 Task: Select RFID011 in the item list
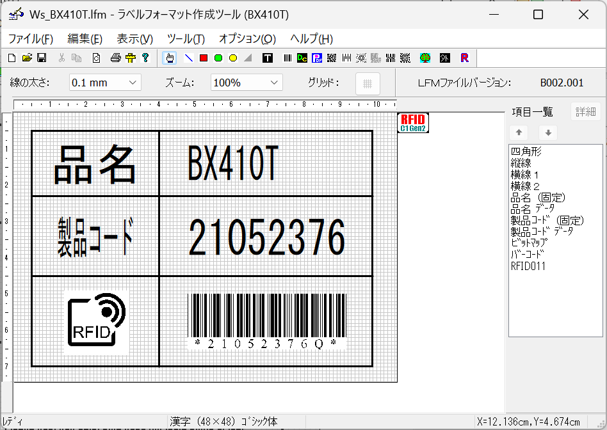528,266
